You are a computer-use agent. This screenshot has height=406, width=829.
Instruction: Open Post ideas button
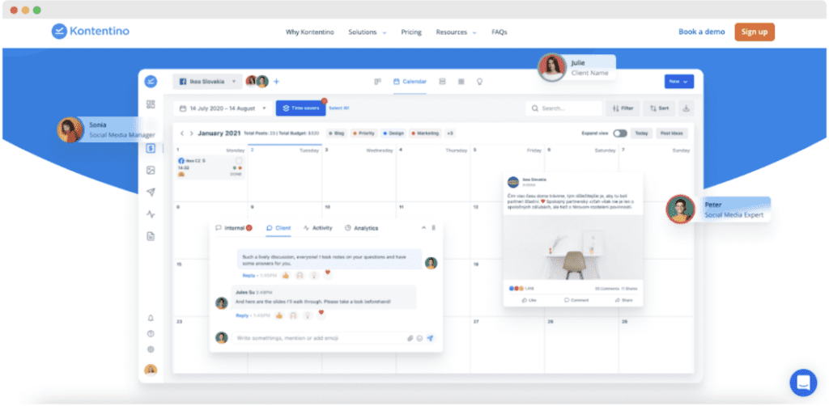click(672, 133)
